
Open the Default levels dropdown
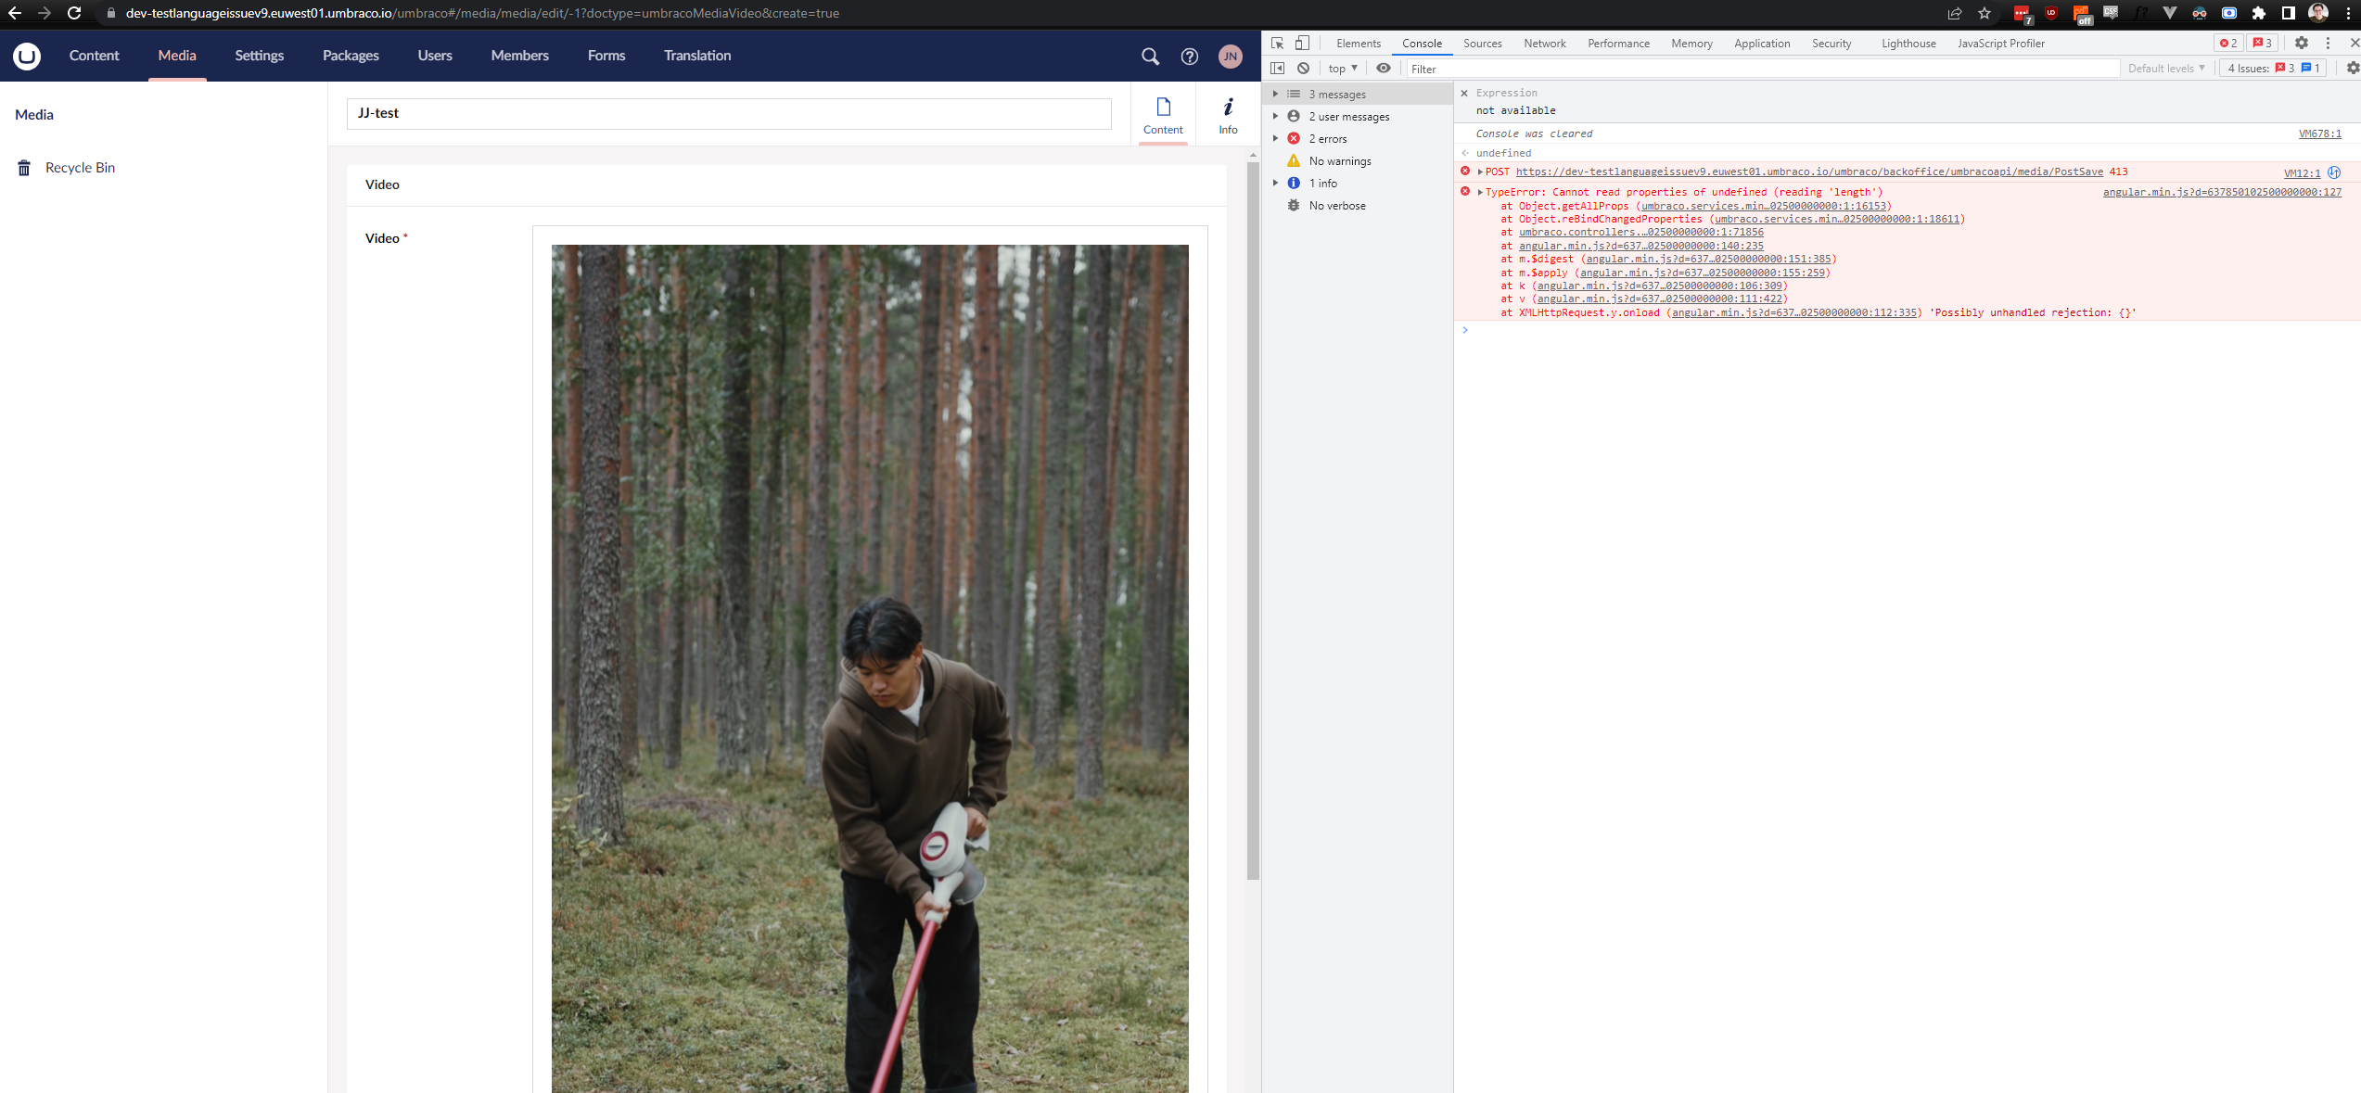(2165, 68)
